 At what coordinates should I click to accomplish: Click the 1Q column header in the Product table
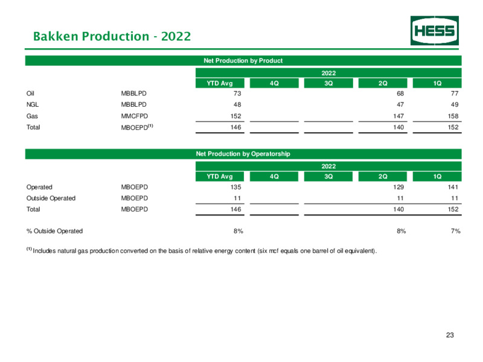(437, 83)
